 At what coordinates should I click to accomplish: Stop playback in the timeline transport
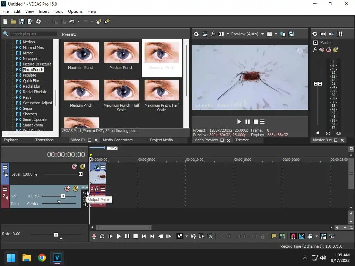coord(136,236)
